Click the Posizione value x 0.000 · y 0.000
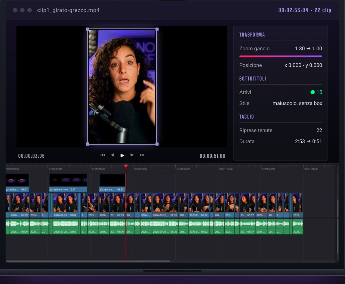The width and height of the screenshot is (345, 284). pyautogui.click(x=303, y=65)
